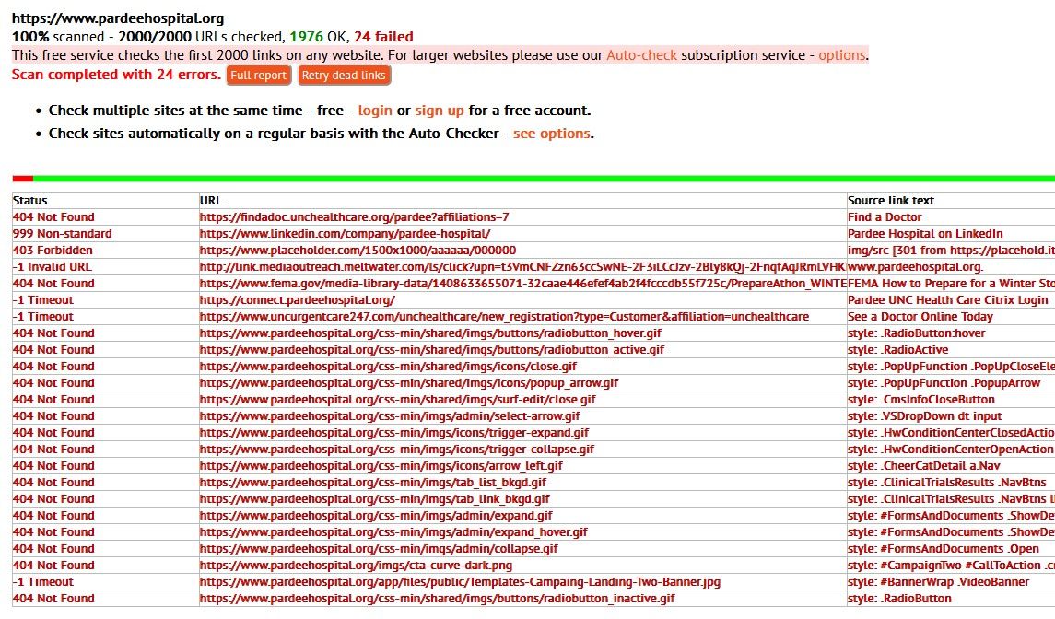Click the scan progress bar
Screen dimensions: 1055x619
(x=534, y=178)
